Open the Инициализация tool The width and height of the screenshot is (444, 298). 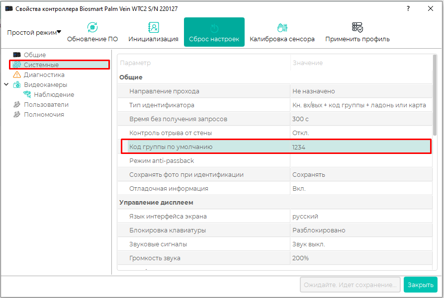[x=153, y=32]
